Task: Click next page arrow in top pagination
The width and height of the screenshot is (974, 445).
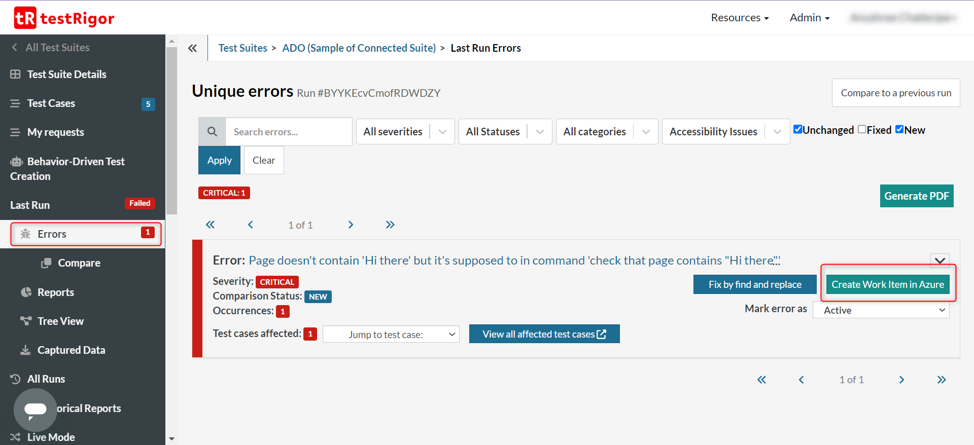Action: point(351,225)
